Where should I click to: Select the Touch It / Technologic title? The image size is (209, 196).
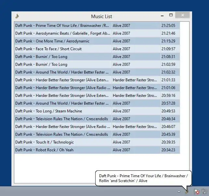point(45,142)
